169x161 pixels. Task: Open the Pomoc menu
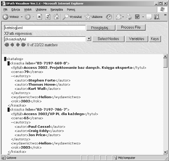tap(71, 10)
